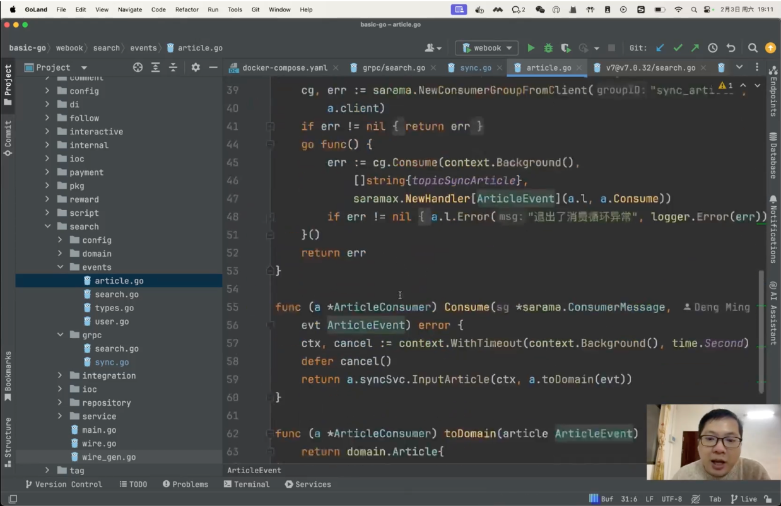
Task: Open Project panel settings gear icon
Action: [196, 68]
